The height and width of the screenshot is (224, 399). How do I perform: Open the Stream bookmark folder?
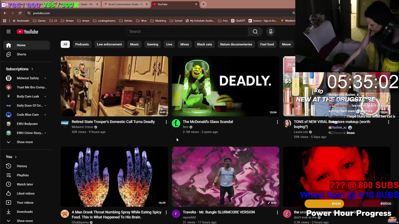[x=67, y=21]
